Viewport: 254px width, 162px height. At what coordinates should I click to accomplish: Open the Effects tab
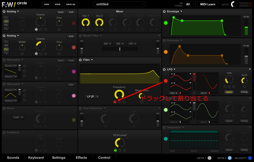coord(81,158)
